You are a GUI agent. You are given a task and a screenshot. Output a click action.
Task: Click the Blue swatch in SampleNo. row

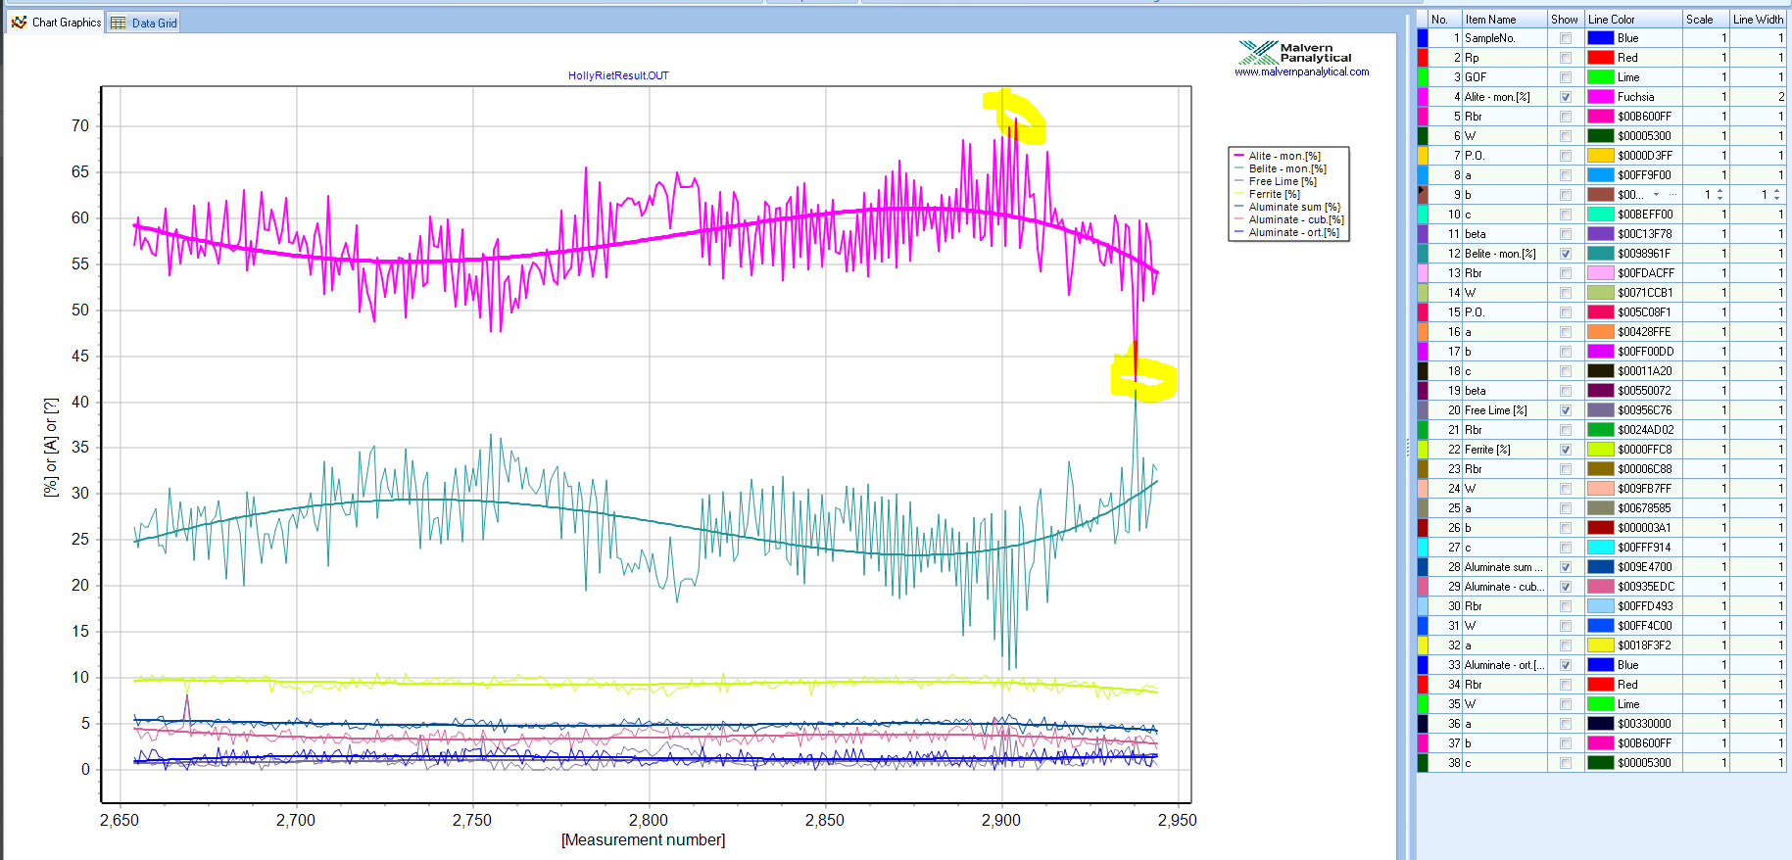1601,38
